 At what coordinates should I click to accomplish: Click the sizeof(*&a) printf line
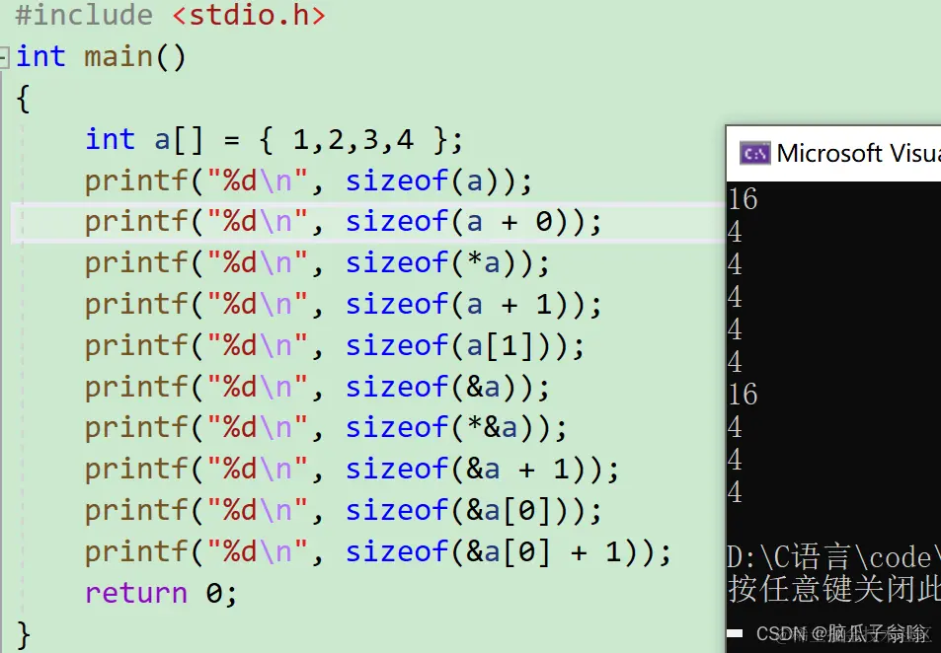coord(325,428)
